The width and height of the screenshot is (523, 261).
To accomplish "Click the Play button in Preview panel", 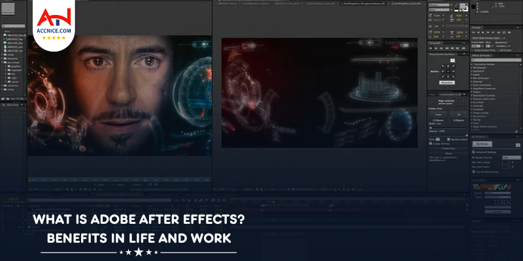I will point(483,32).
